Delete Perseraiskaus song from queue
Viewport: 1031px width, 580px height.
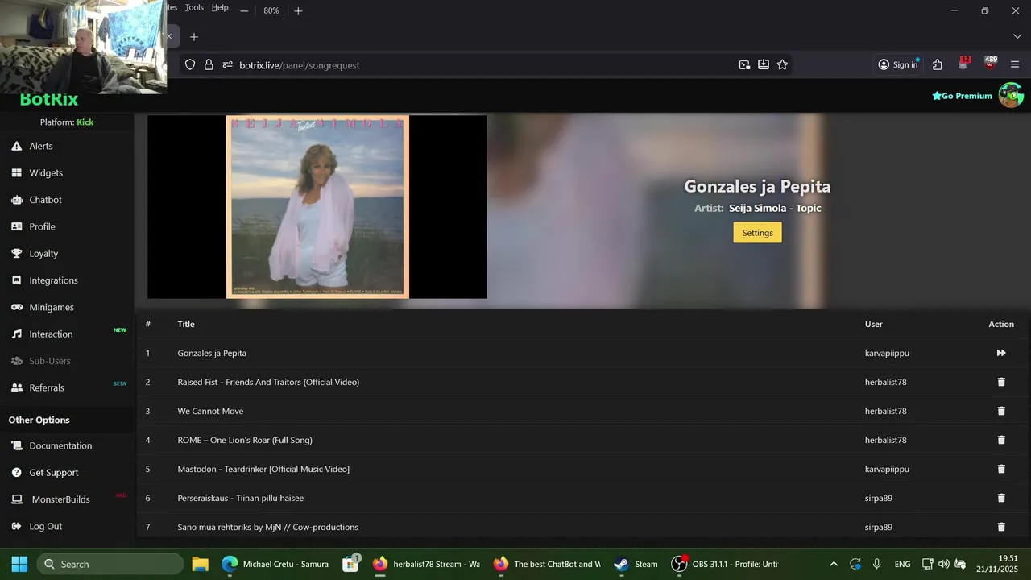pyautogui.click(x=1001, y=498)
